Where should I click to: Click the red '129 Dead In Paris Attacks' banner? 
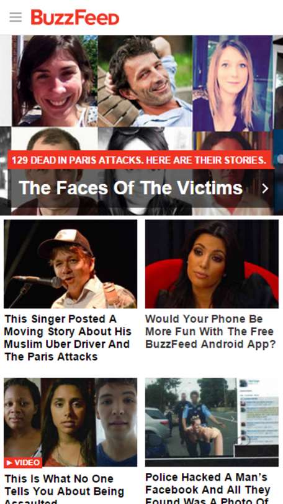(x=140, y=160)
